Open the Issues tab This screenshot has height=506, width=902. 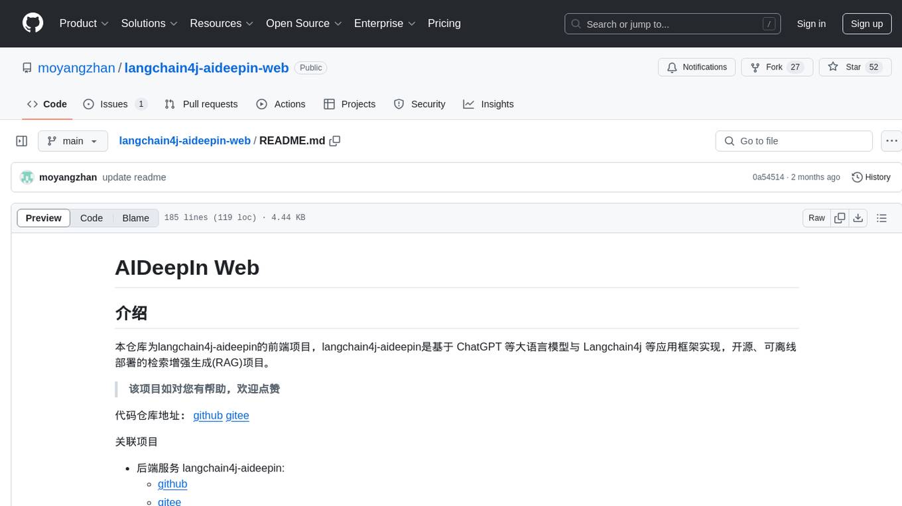115,104
